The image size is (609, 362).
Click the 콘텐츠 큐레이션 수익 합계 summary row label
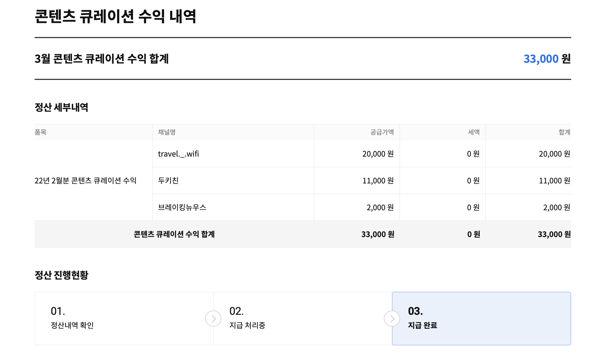pos(174,234)
